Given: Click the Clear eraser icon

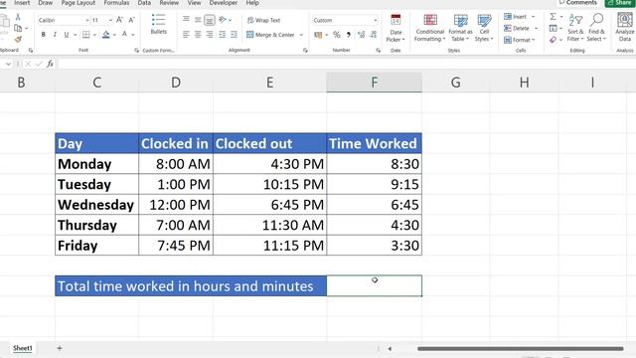Looking at the screenshot, I should pos(553,40).
